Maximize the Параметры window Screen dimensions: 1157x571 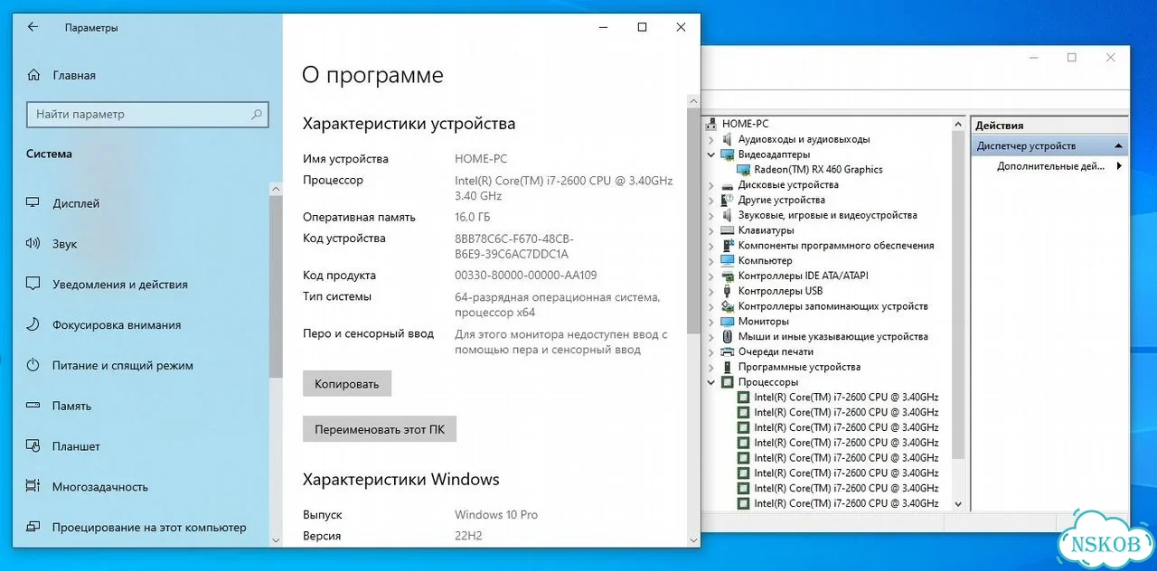(642, 27)
